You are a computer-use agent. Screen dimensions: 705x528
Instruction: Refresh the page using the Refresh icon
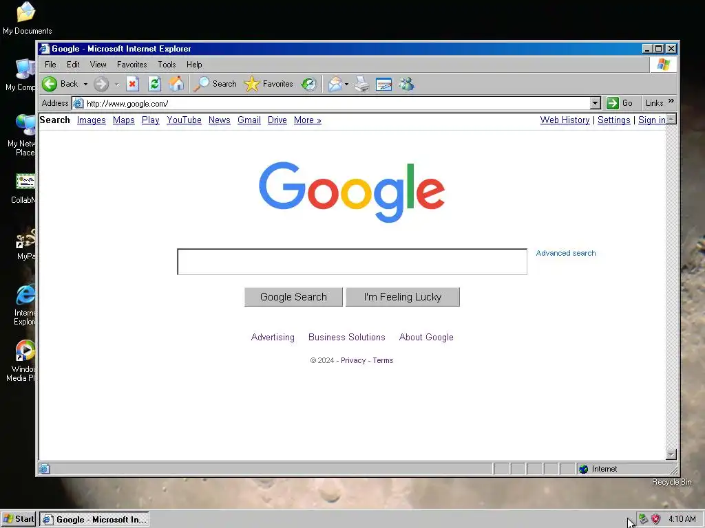click(154, 84)
